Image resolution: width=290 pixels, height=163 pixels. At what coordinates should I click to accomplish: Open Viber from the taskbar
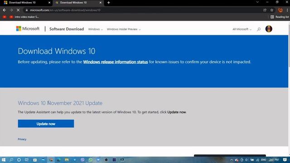82,160
